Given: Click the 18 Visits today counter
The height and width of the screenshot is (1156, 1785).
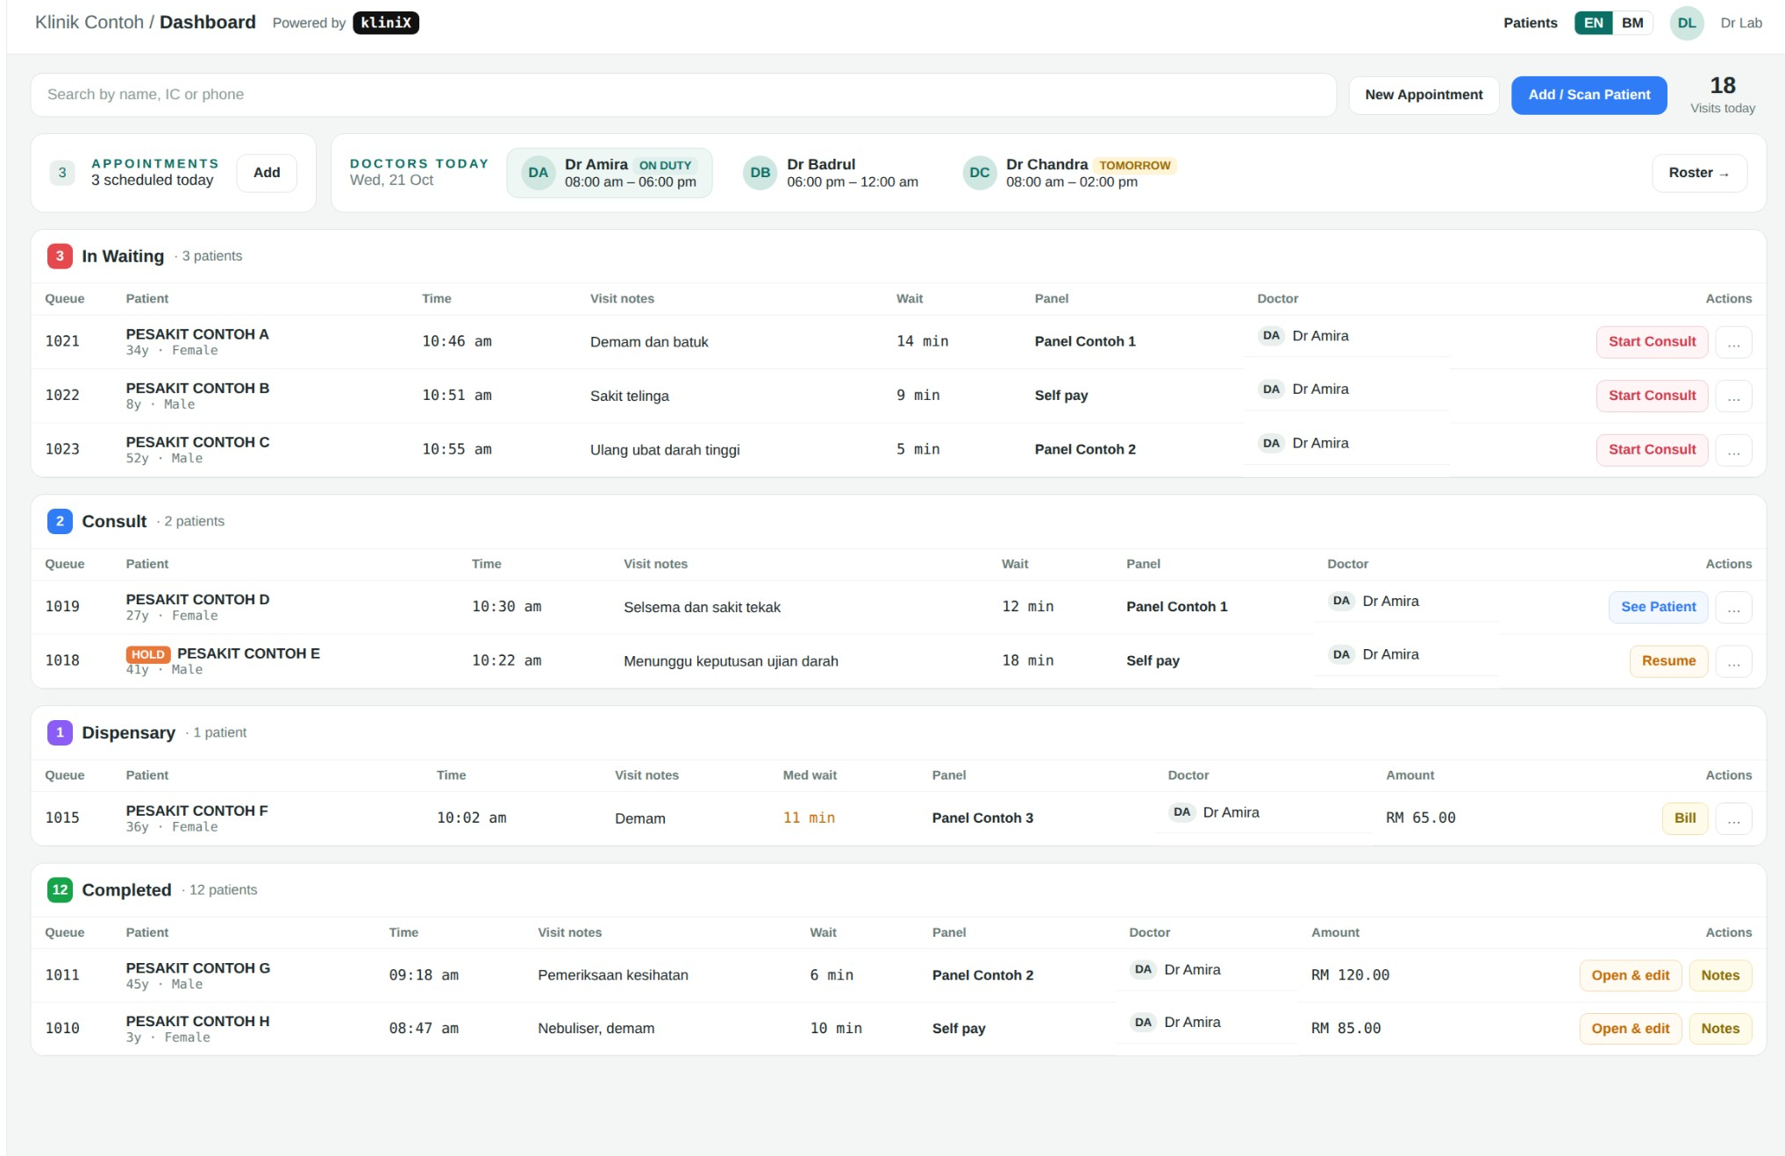Looking at the screenshot, I should 1722,95.
